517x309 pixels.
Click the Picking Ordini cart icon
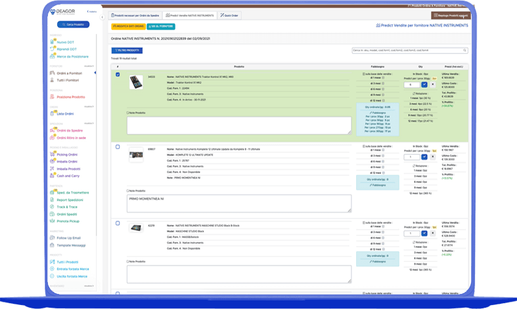(52, 154)
